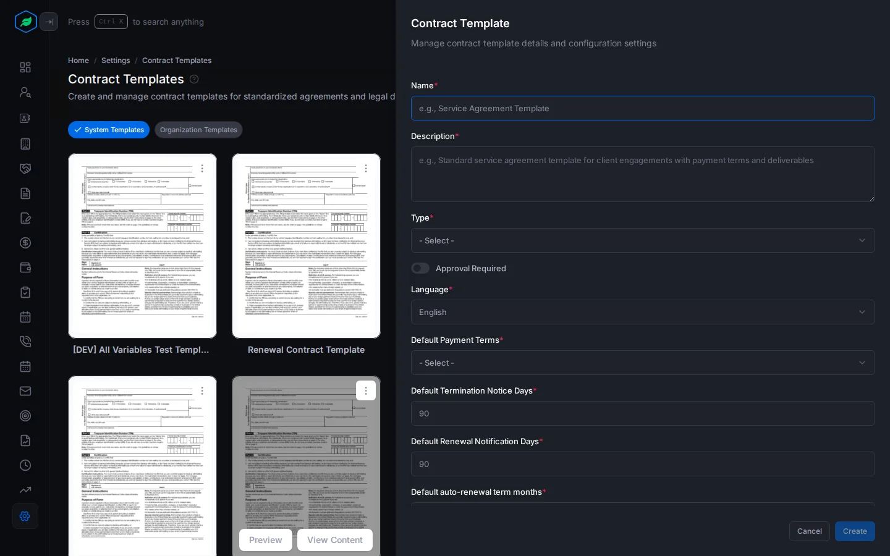This screenshot has width=890, height=556.
Task: Click help icon beside Contract Templates heading
Action: pyautogui.click(x=194, y=79)
